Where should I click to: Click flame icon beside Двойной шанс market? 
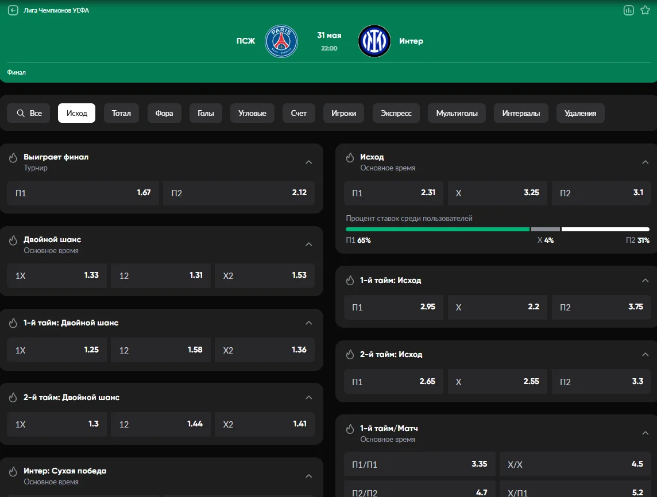(13, 240)
